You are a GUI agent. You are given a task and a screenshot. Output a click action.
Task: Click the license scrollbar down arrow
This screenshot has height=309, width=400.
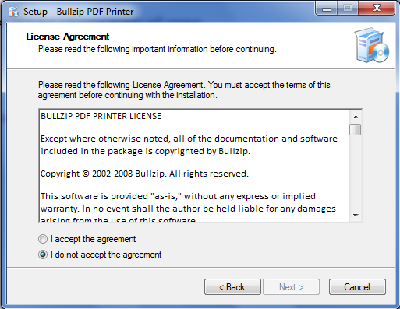[356, 216]
